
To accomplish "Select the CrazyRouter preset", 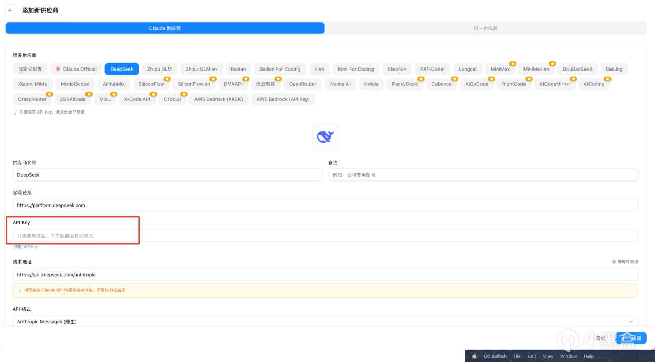I will (x=32, y=99).
